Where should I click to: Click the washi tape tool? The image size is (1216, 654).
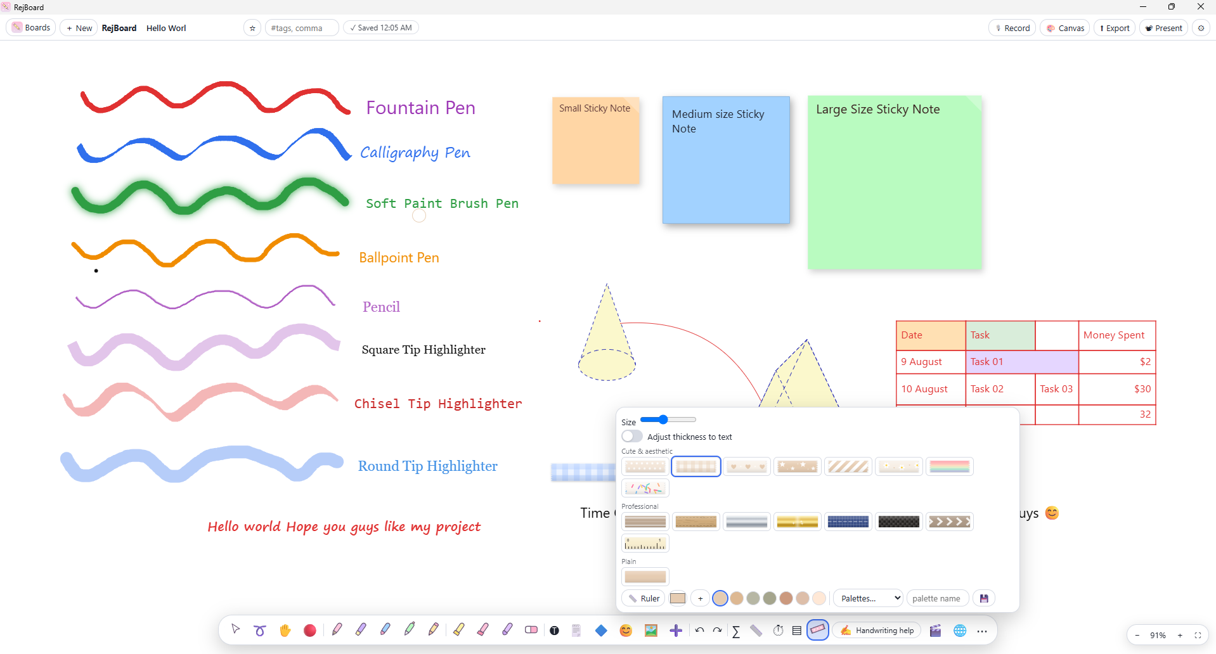[818, 630]
